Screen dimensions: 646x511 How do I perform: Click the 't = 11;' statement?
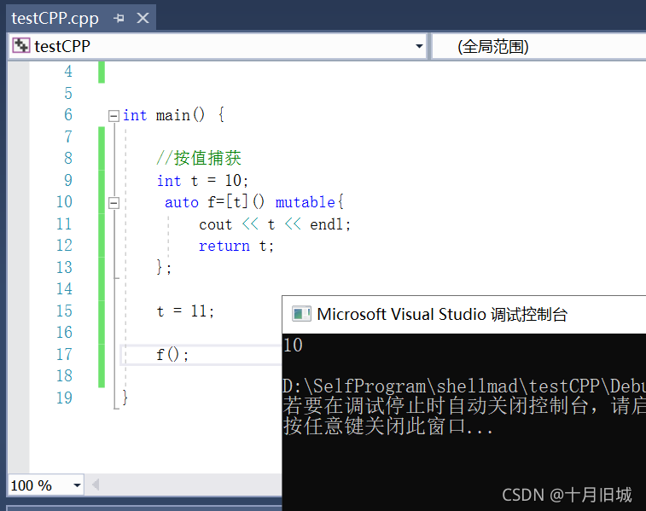click(185, 311)
